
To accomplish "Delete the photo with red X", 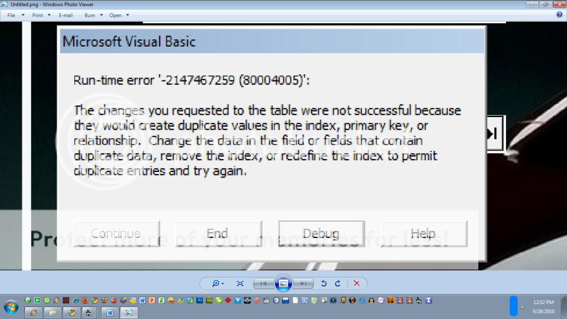I will [x=356, y=283].
